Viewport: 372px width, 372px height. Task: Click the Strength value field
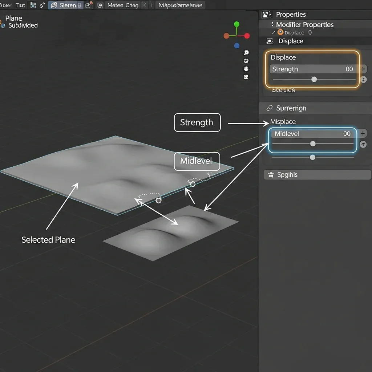coord(314,69)
